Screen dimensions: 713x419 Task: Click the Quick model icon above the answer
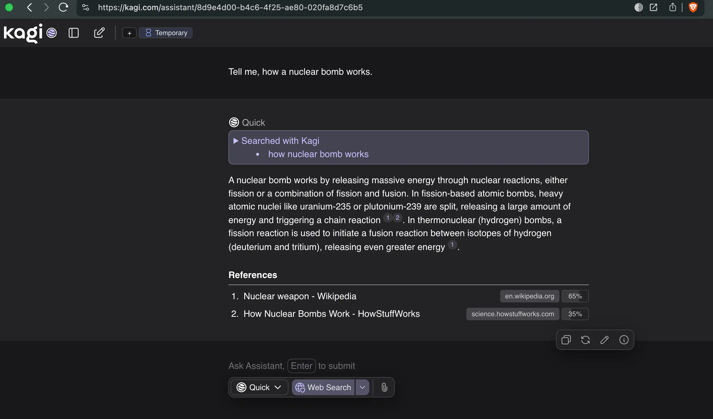coord(234,122)
